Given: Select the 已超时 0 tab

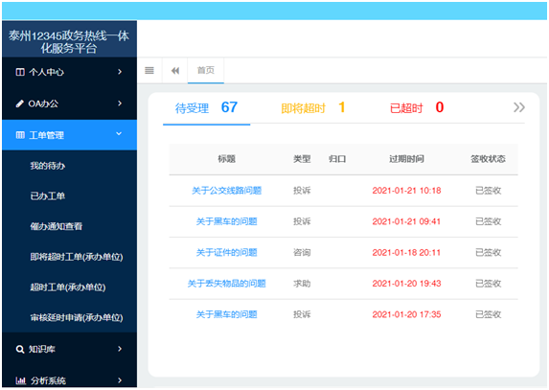Looking at the screenshot, I should click(417, 108).
